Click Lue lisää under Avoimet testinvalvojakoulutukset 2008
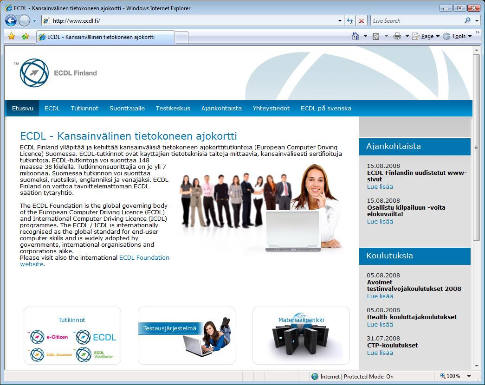 (x=380, y=296)
